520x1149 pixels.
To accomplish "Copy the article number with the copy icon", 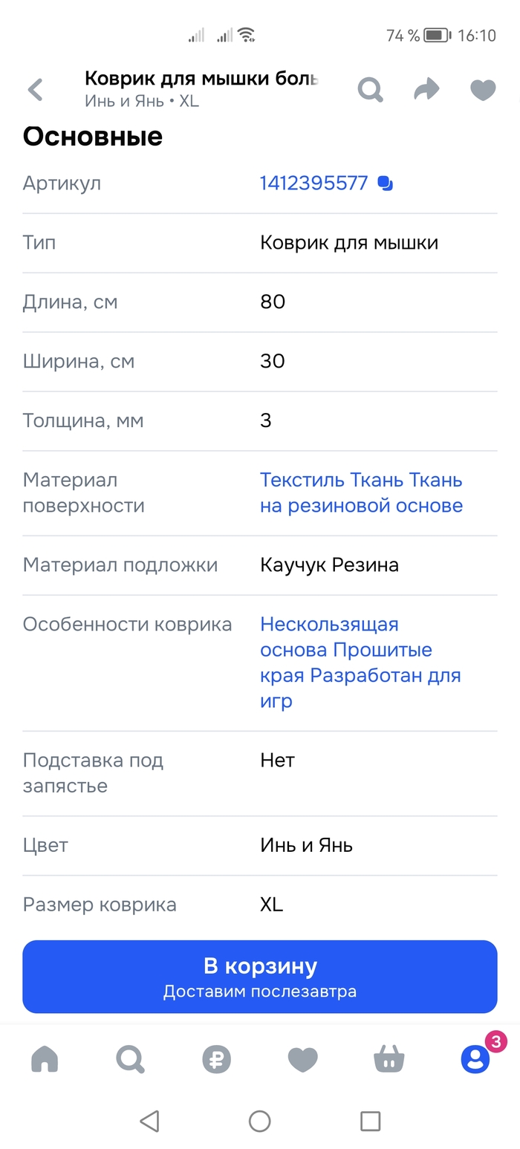I will 385,183.
